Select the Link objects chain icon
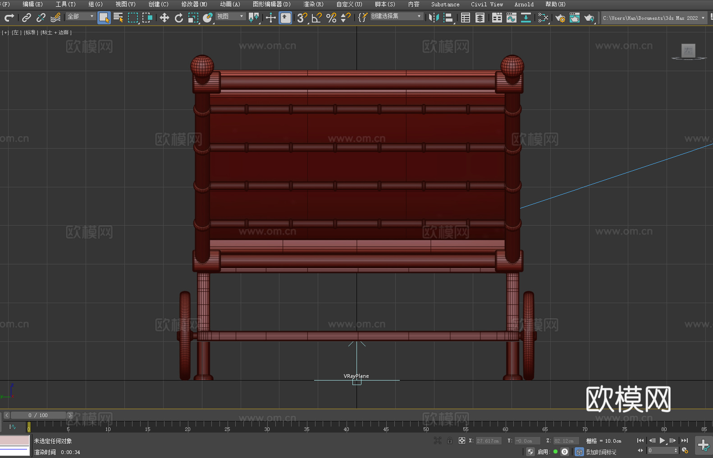713x458 pixels. tap(27, 18)
